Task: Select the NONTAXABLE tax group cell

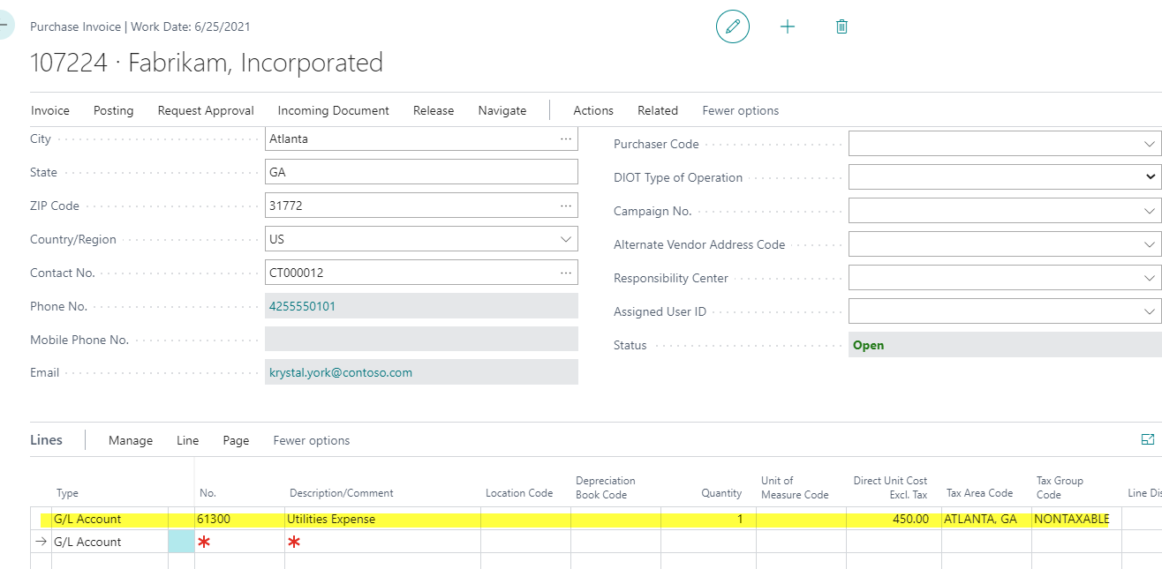Action: (x=1076, y=519)
